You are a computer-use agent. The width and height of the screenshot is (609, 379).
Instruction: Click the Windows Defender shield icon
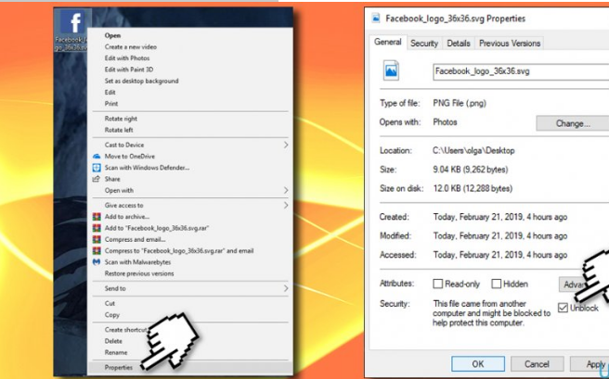point(97,168)
